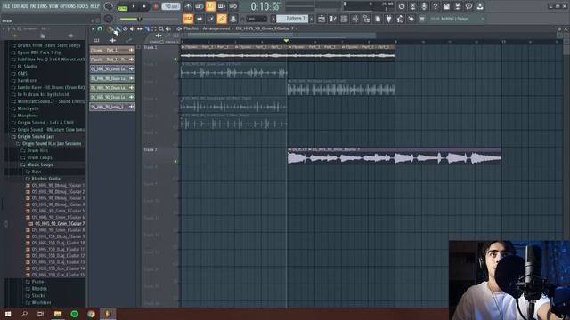Arm the red record button

[156, 6]
